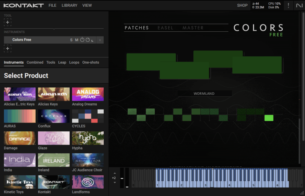This screenshot has height=196, width=305.
Task: Select the AURAS product thumbnail
Action: [20, 116]
